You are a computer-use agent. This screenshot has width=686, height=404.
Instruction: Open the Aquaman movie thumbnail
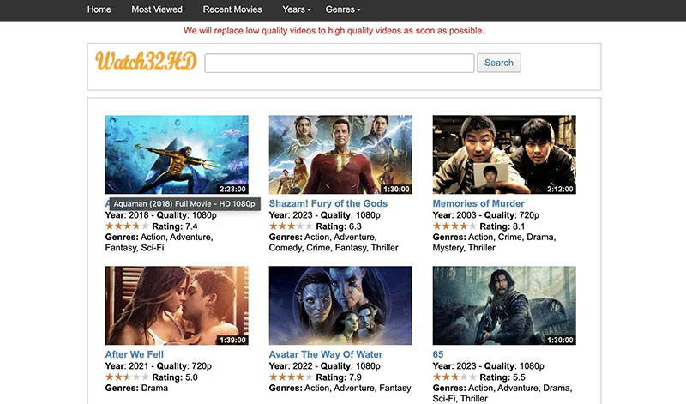[177, 154]
